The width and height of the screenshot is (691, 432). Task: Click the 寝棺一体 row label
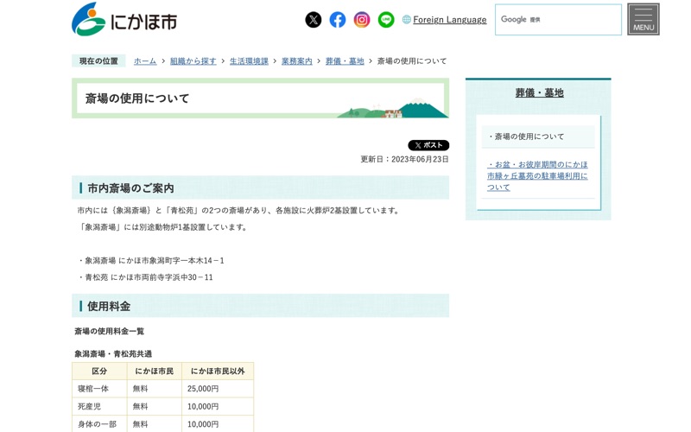(99, 389)
